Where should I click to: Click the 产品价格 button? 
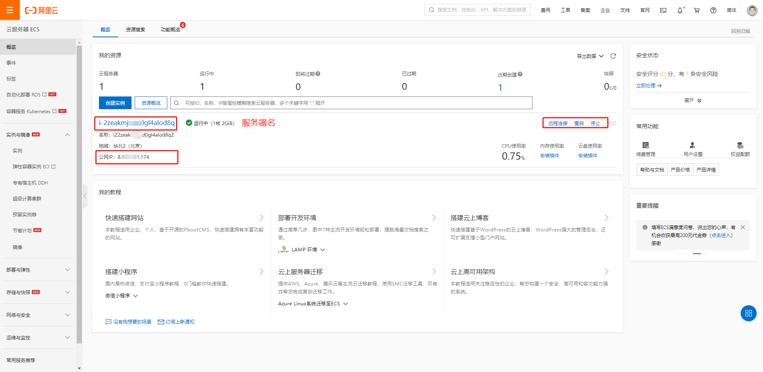pos(680,170)
